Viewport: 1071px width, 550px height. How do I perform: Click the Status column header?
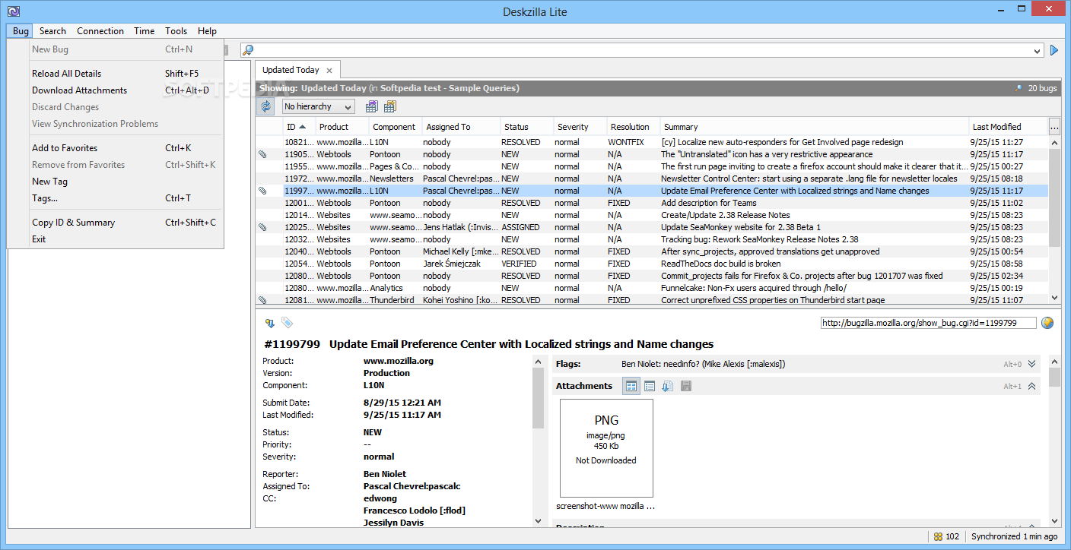pos(527,127)
